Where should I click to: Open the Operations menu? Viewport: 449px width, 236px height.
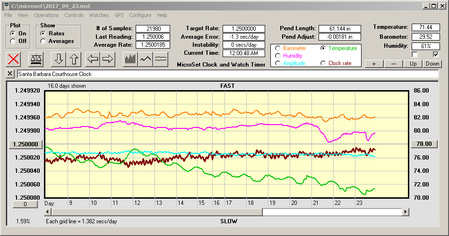coord(46,15)
